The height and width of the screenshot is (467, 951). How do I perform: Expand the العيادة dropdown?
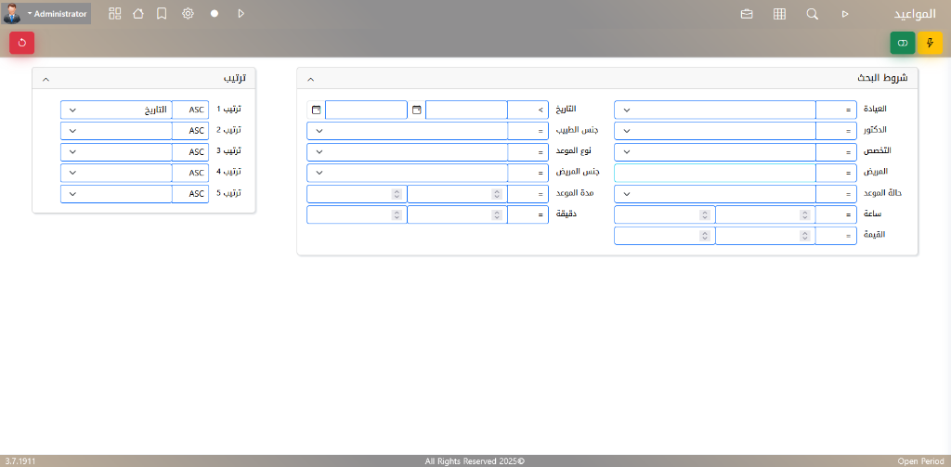tap(714, 110)
